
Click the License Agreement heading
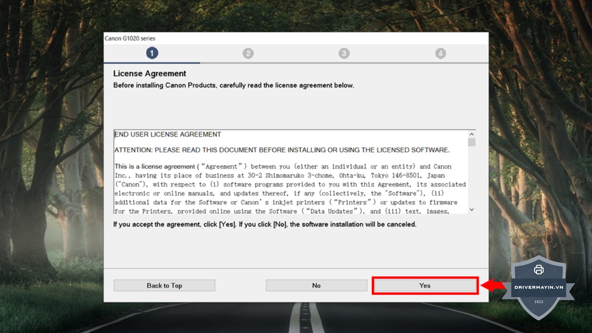[149, 74]
